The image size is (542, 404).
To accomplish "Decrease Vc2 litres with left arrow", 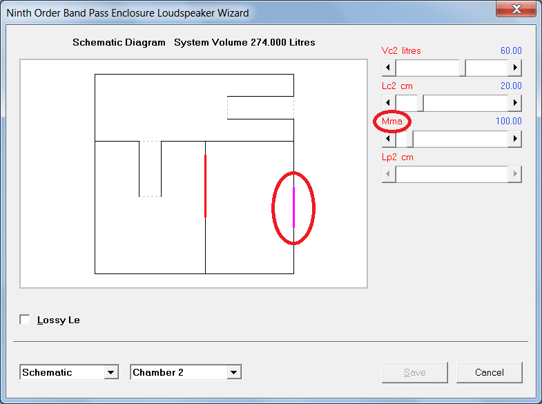I will click(389, 68).
